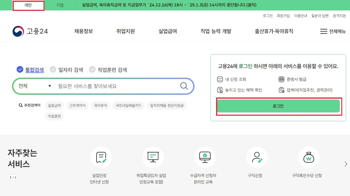Open the 전체 category dropdown
This screenshot has width=350, height=196.
pyautogui.click(x=35, y=86)
